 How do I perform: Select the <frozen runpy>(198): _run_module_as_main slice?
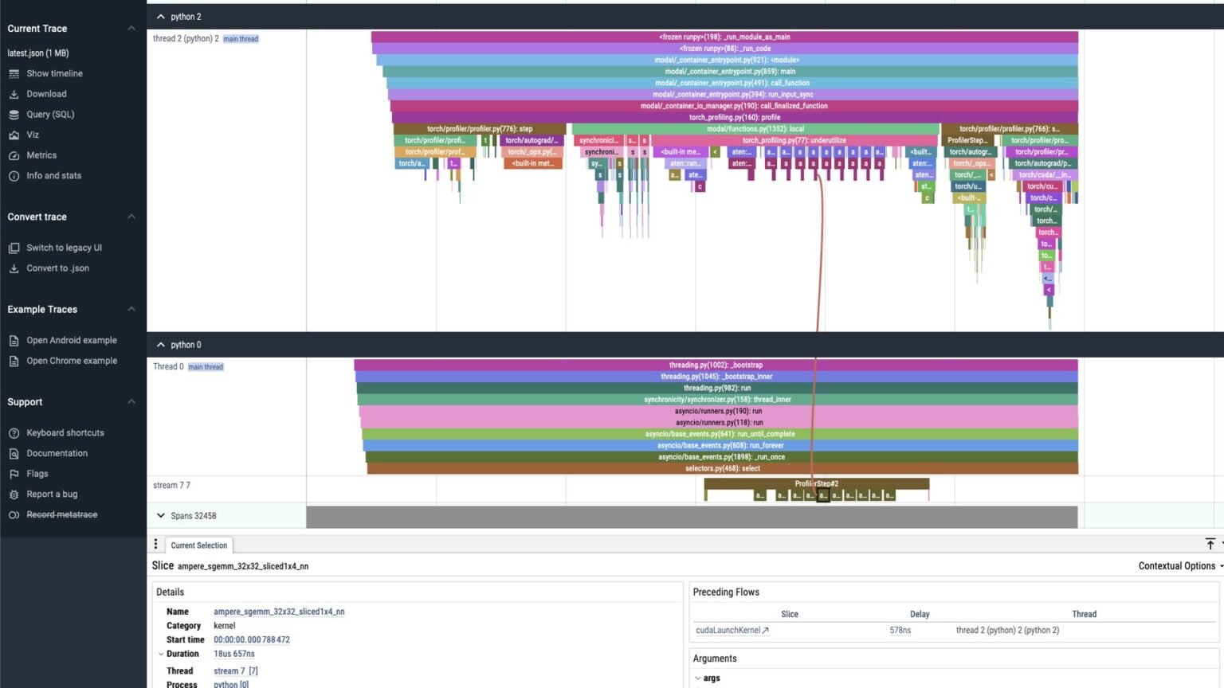[x=724, y=37]
